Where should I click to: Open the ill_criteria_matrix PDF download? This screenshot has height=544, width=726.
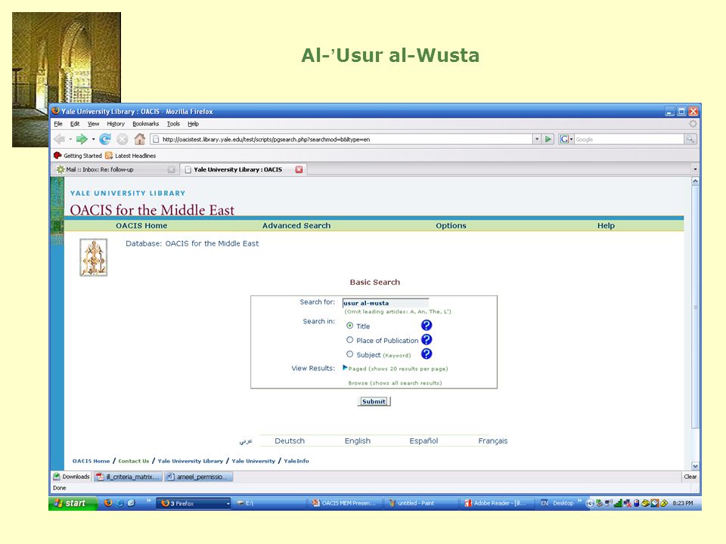tap(129, 477)
